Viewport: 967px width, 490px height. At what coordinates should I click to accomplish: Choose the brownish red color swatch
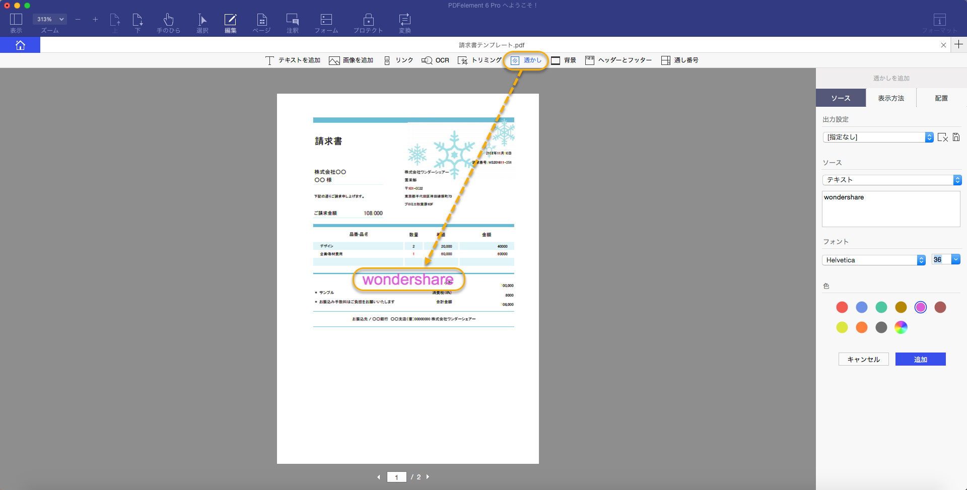[940, 307]
